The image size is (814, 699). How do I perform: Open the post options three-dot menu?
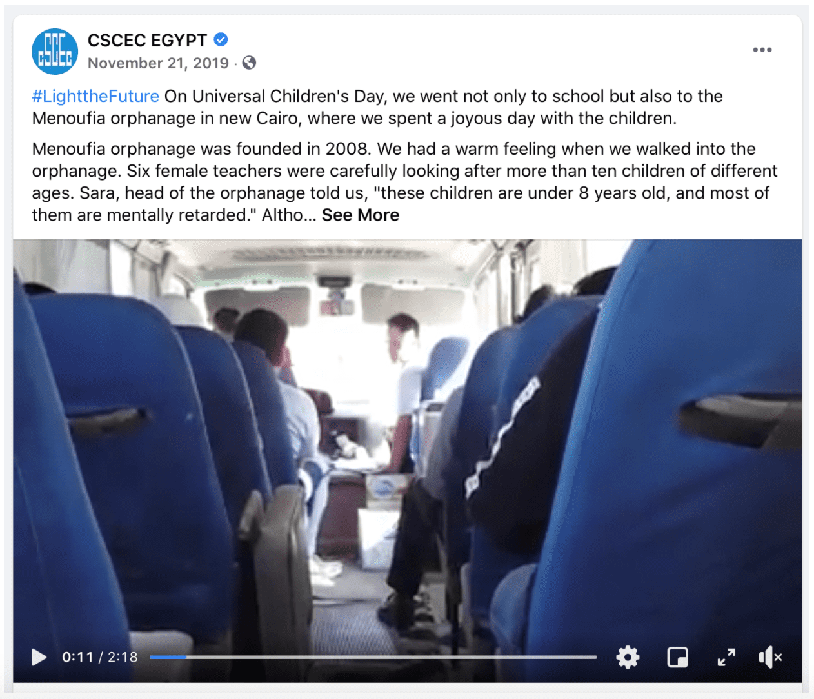762,50
